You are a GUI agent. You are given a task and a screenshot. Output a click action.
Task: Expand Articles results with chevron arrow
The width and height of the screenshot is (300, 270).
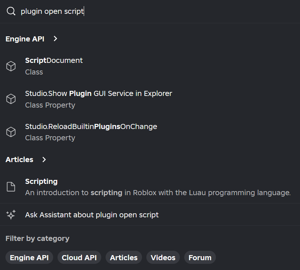pyautogui.click(x=44, y=160)
